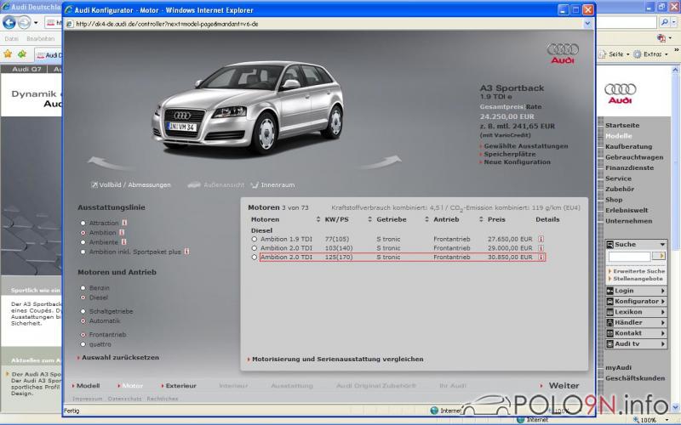This screenshot has width=681, height=425.
Task: Open info for Ambition inkl. Sportpaket plus
Action: pyautogui.click(x=186, y=252)
